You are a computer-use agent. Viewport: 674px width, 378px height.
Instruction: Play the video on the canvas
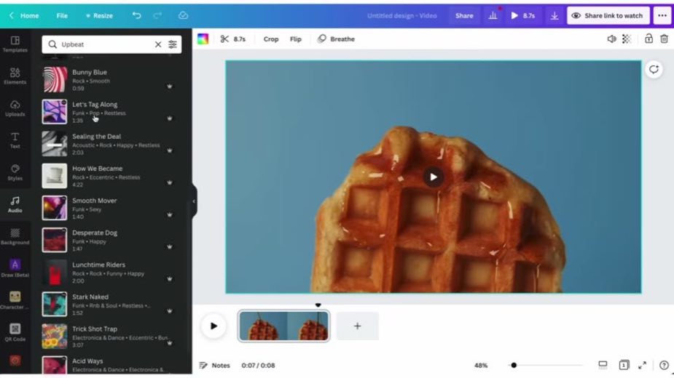coord(434,177)
